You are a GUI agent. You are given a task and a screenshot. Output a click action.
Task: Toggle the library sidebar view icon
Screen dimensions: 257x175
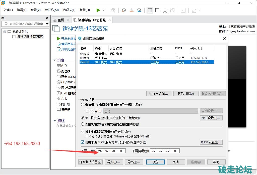point(150,10)
